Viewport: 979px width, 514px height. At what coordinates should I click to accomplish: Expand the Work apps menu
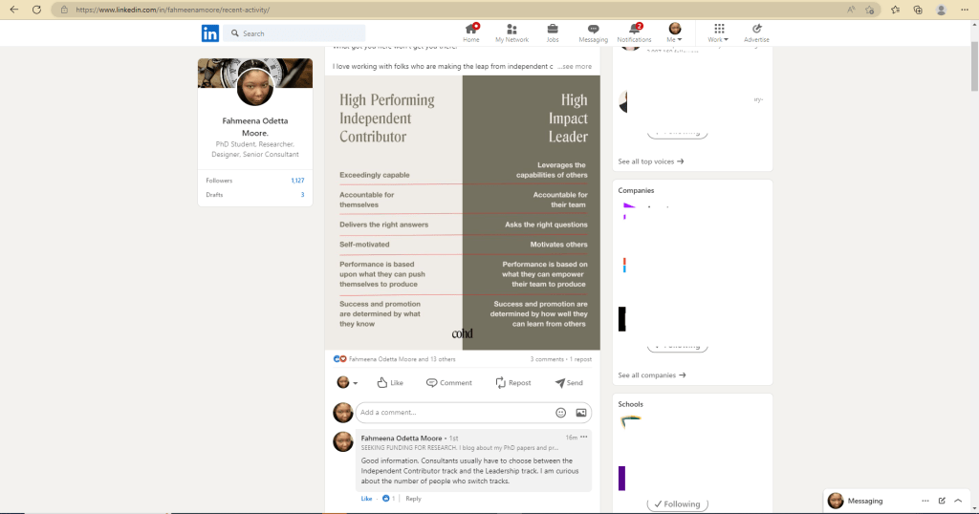(718, 32)
